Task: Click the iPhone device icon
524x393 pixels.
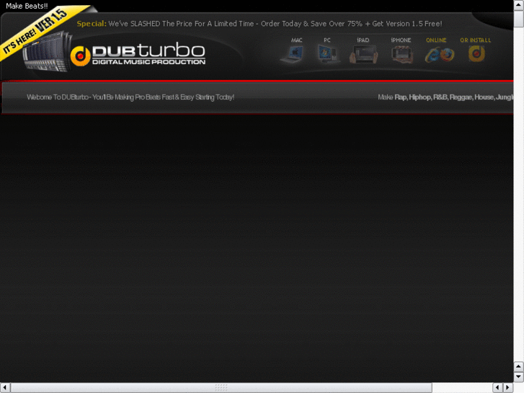Action: 402,55
